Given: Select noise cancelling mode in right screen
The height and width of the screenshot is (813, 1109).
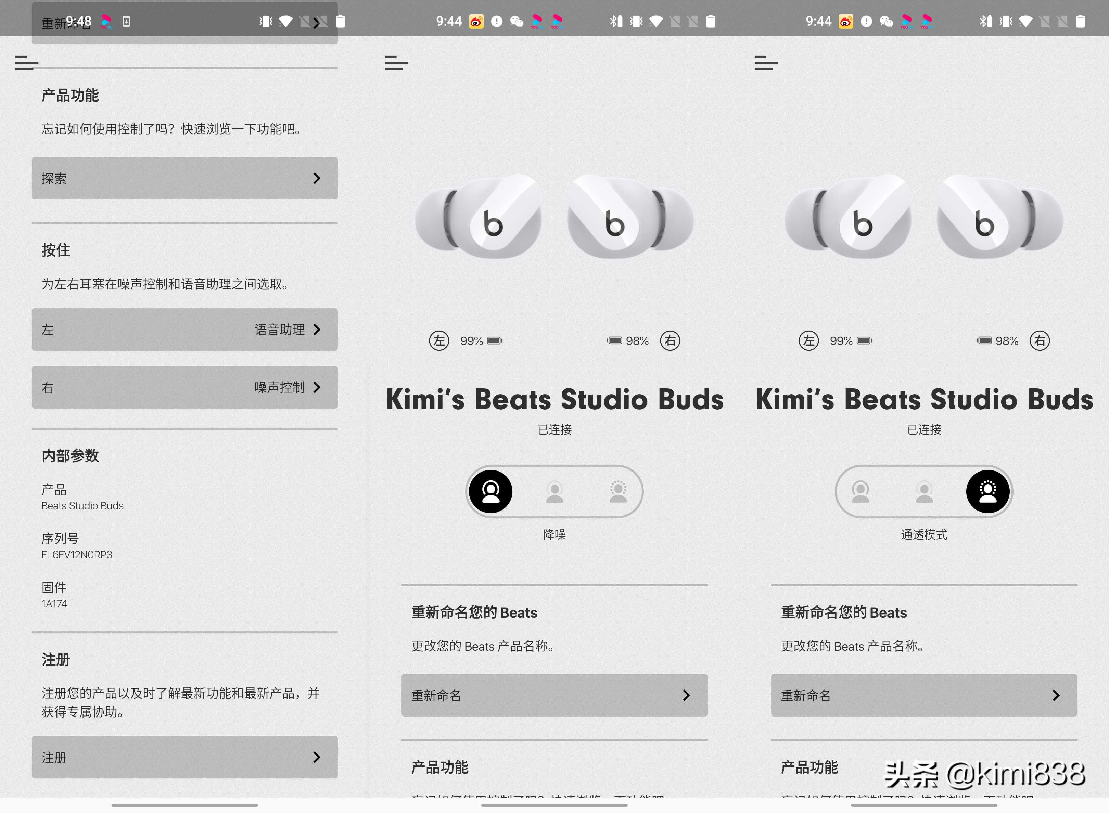Looking at the screenshot, I should click(861, 491).
